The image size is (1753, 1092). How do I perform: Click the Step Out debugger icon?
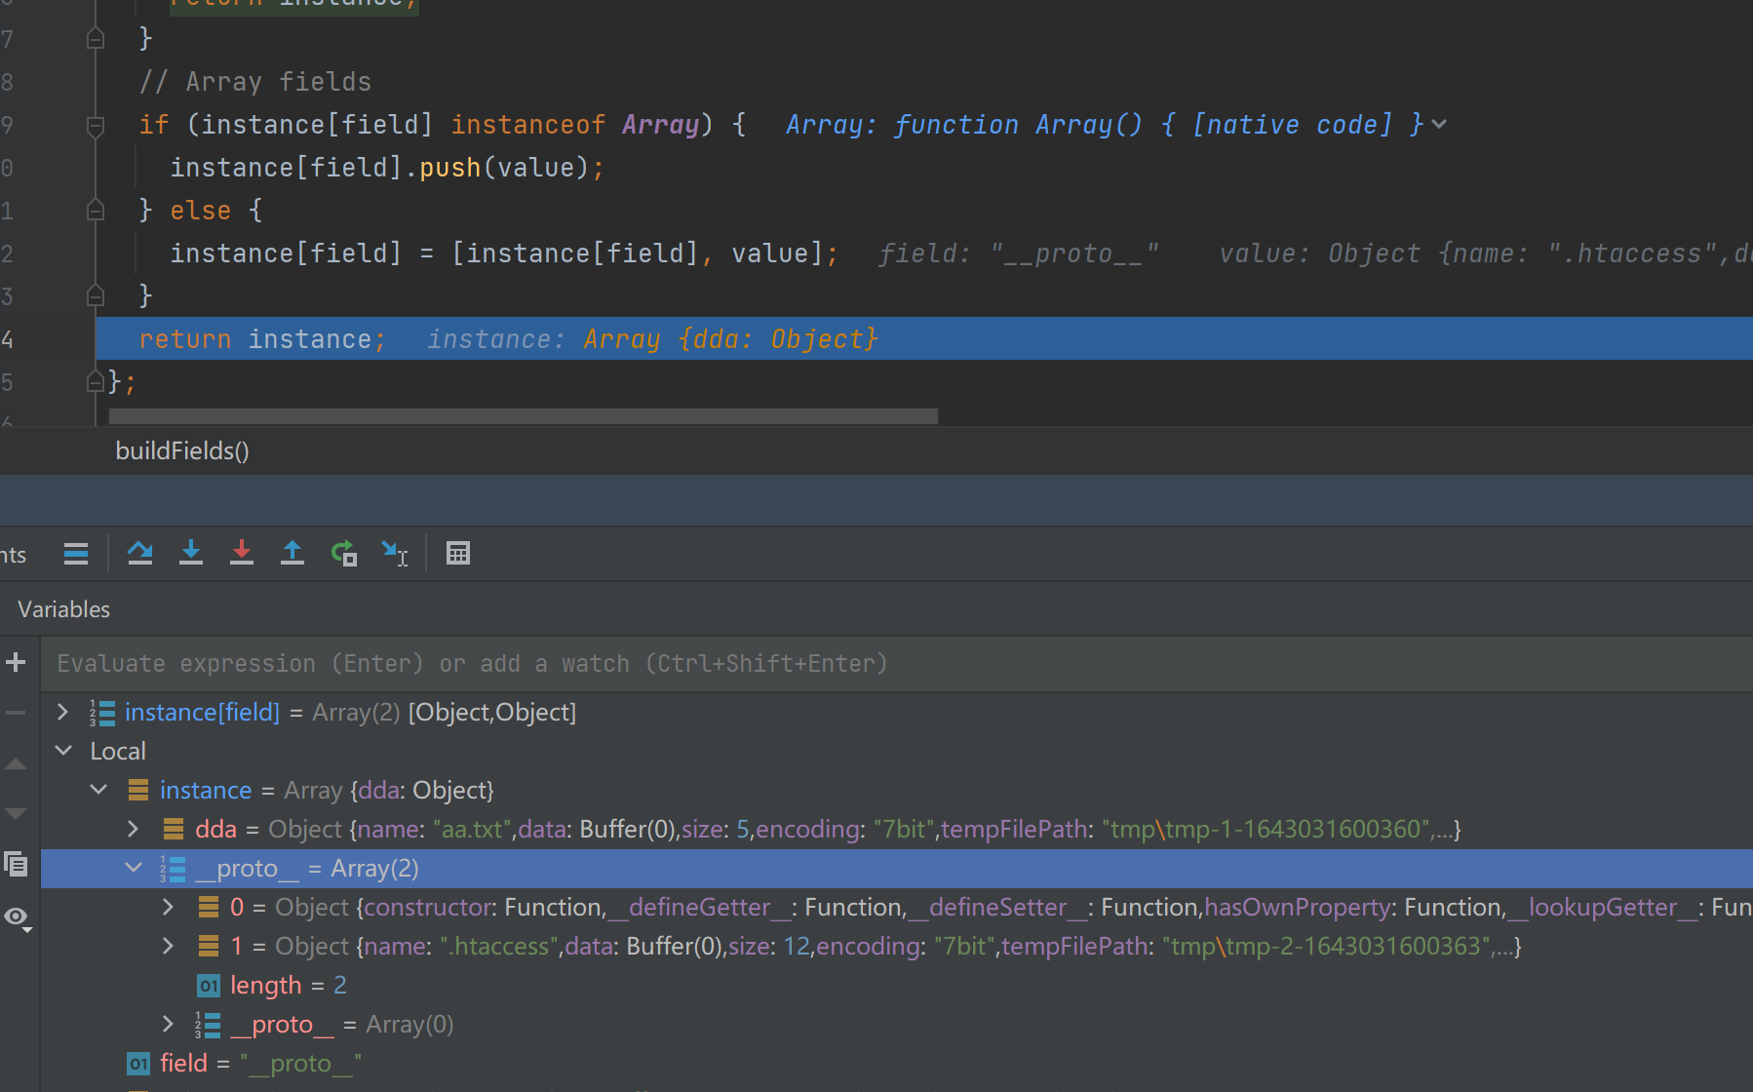tap(292, 554)
